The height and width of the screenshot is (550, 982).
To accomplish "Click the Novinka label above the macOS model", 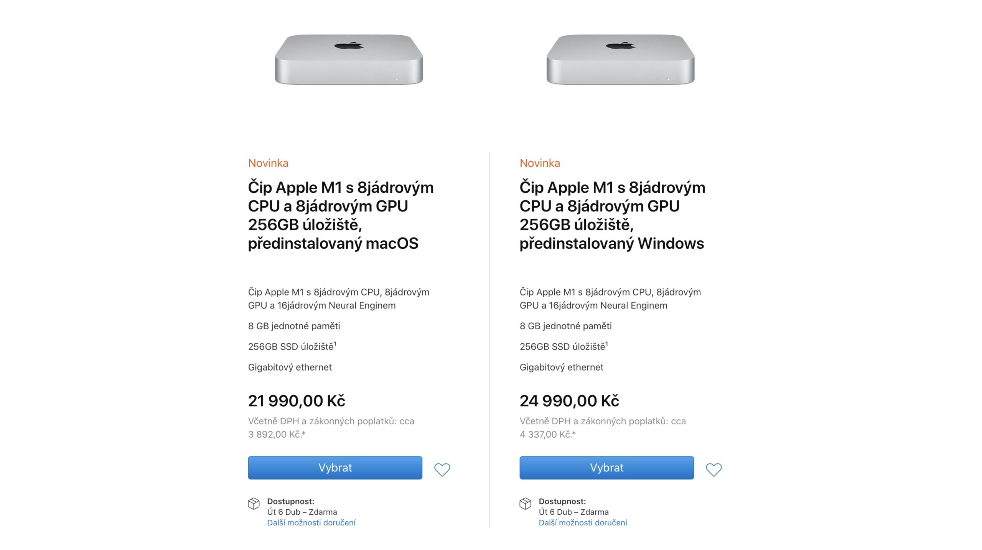I will pos(268,163).
